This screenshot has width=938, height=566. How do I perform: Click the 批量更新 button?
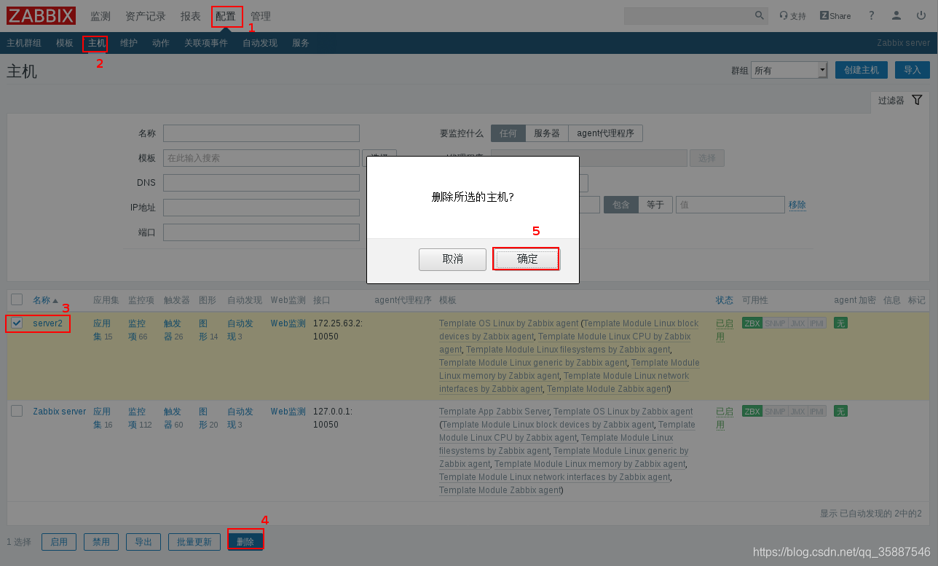pyautogui.click(x=194, y=542)
